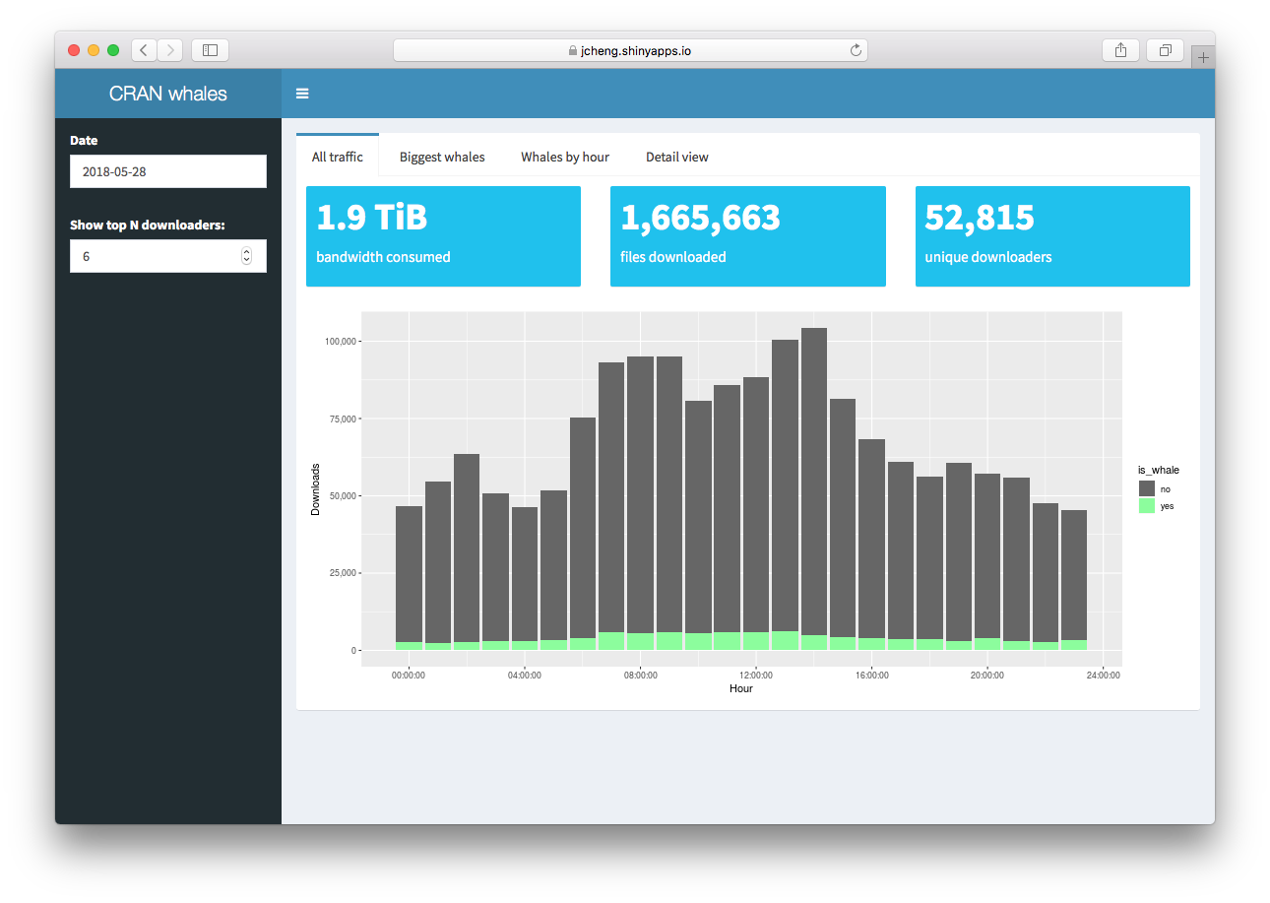
Task: Click the green 'yes' legend swatch
Action: [1147, 505]
